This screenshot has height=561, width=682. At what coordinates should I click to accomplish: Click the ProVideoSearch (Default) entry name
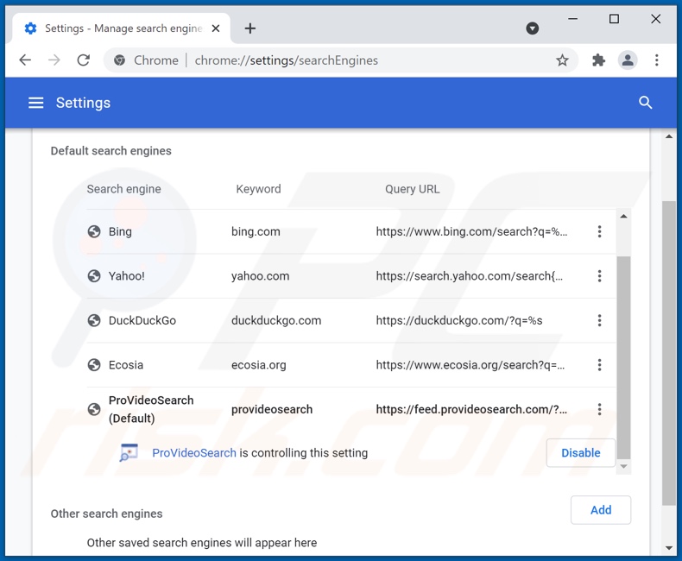(151, 409)
